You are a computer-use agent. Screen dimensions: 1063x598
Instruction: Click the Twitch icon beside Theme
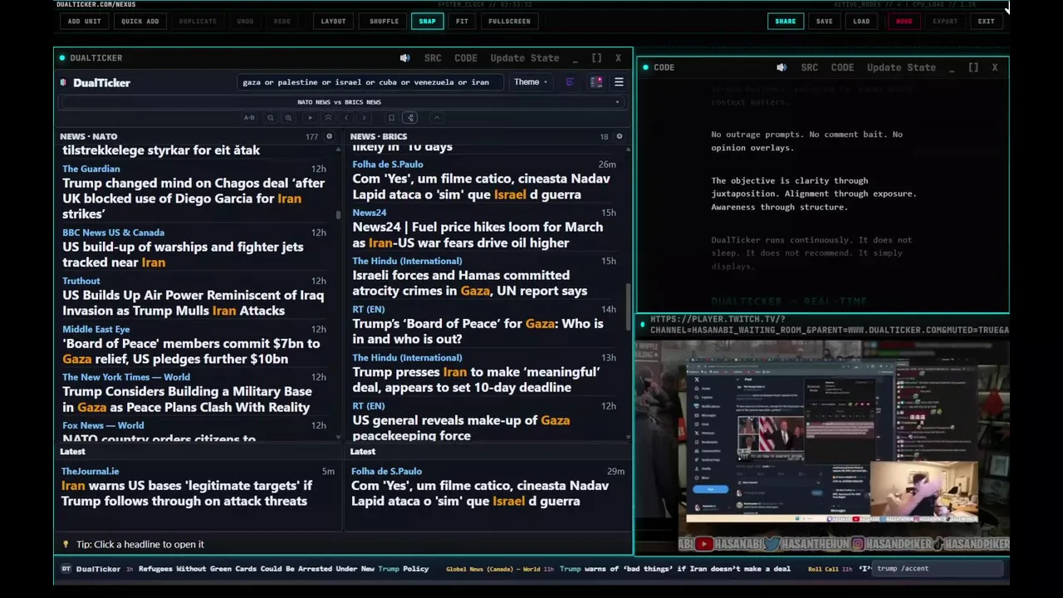[x=570, y=82]
